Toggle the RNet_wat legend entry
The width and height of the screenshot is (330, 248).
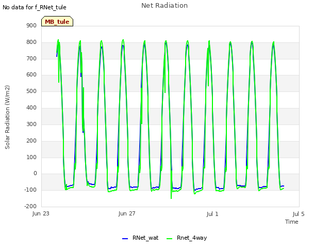pos(140,238)
